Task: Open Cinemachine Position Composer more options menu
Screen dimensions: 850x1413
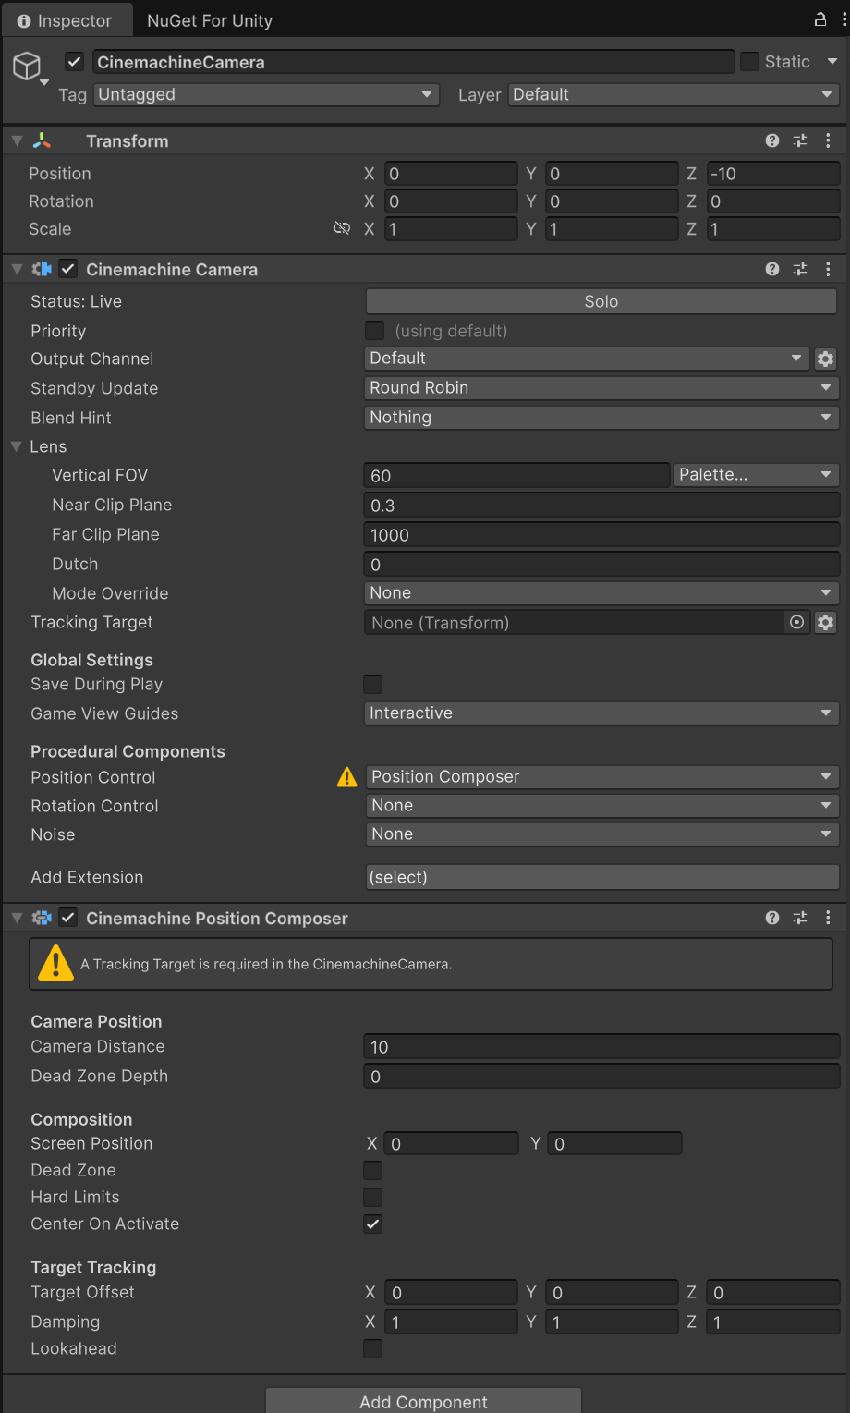Action: (x=828, y=918)
